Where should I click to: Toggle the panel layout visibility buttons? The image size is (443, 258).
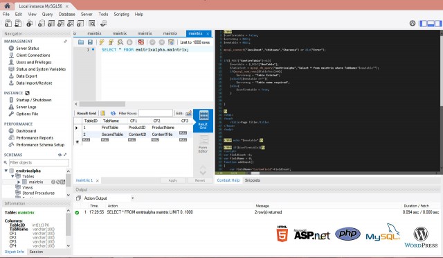(x=431, y=24)
